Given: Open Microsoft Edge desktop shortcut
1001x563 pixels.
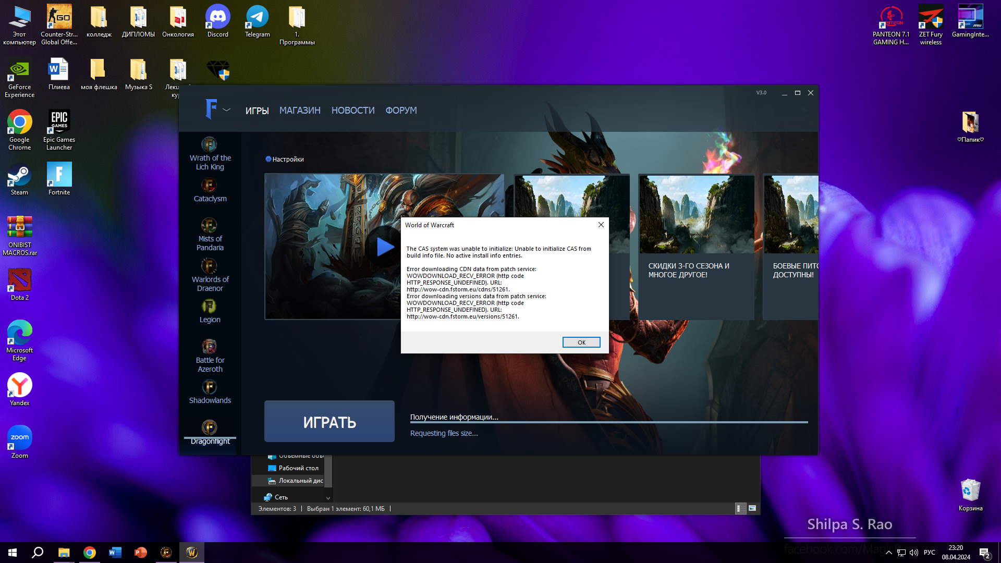Looking at the screenshot, I should tap(20, 341).
